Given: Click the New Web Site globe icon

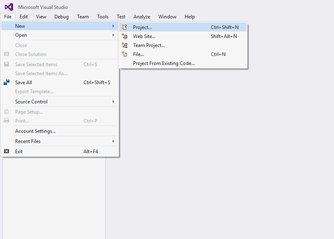Looking at the screenshot, I should click(x=124, y=36).
